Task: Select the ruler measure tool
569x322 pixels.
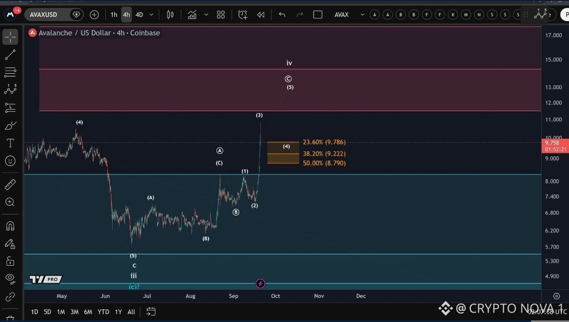Action: point(10,184)
